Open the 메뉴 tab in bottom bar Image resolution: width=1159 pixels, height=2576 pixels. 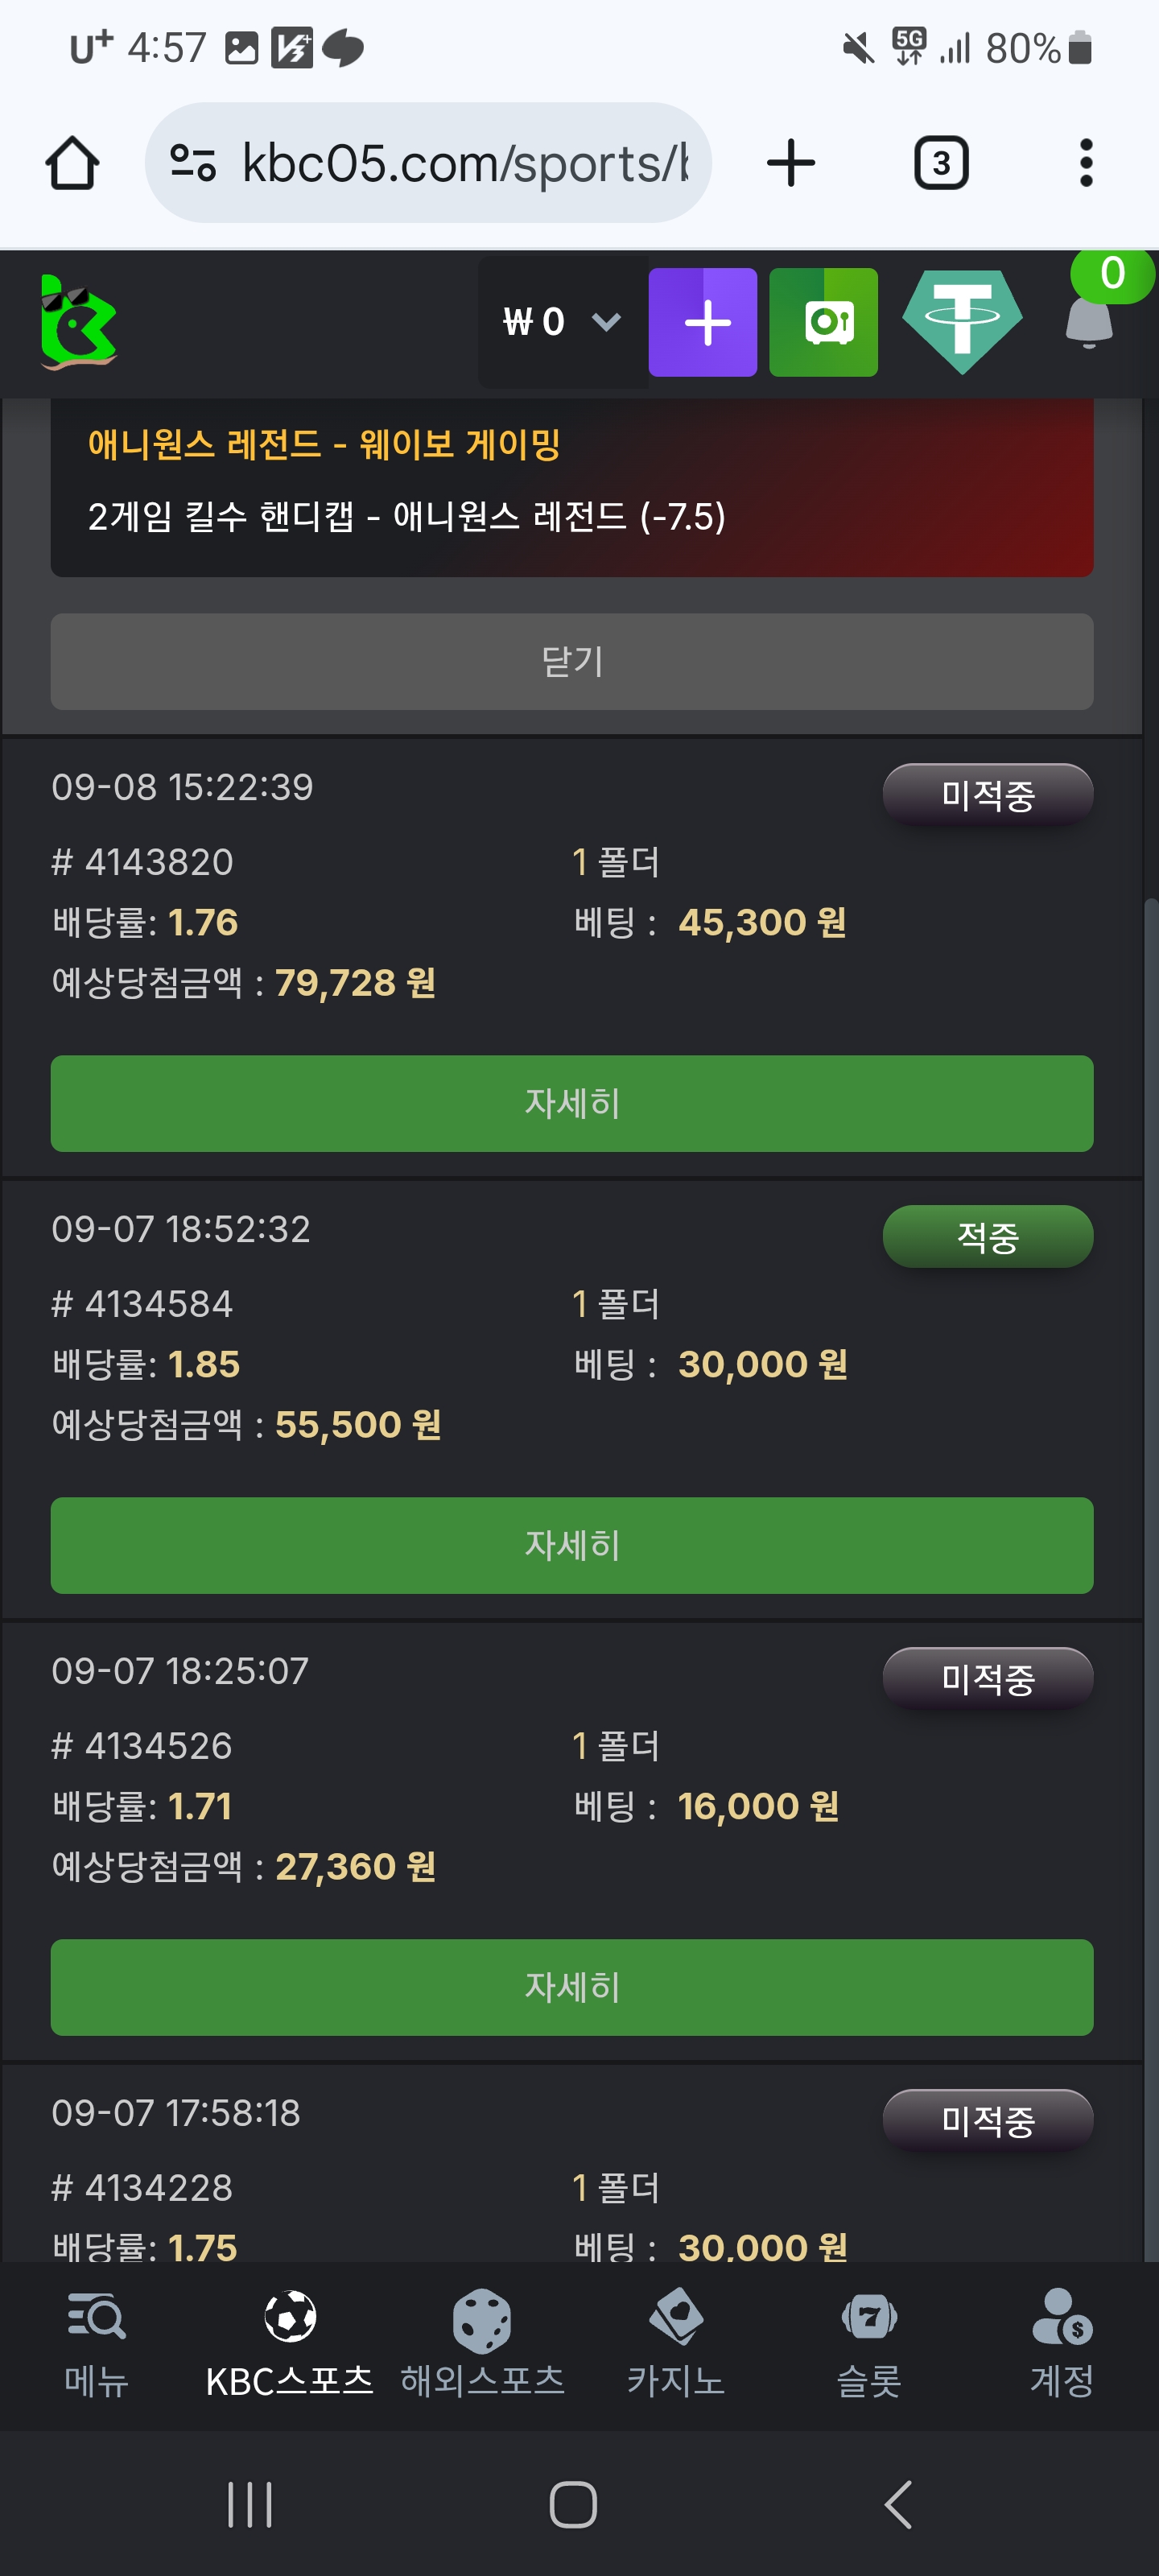[96, 2343]
